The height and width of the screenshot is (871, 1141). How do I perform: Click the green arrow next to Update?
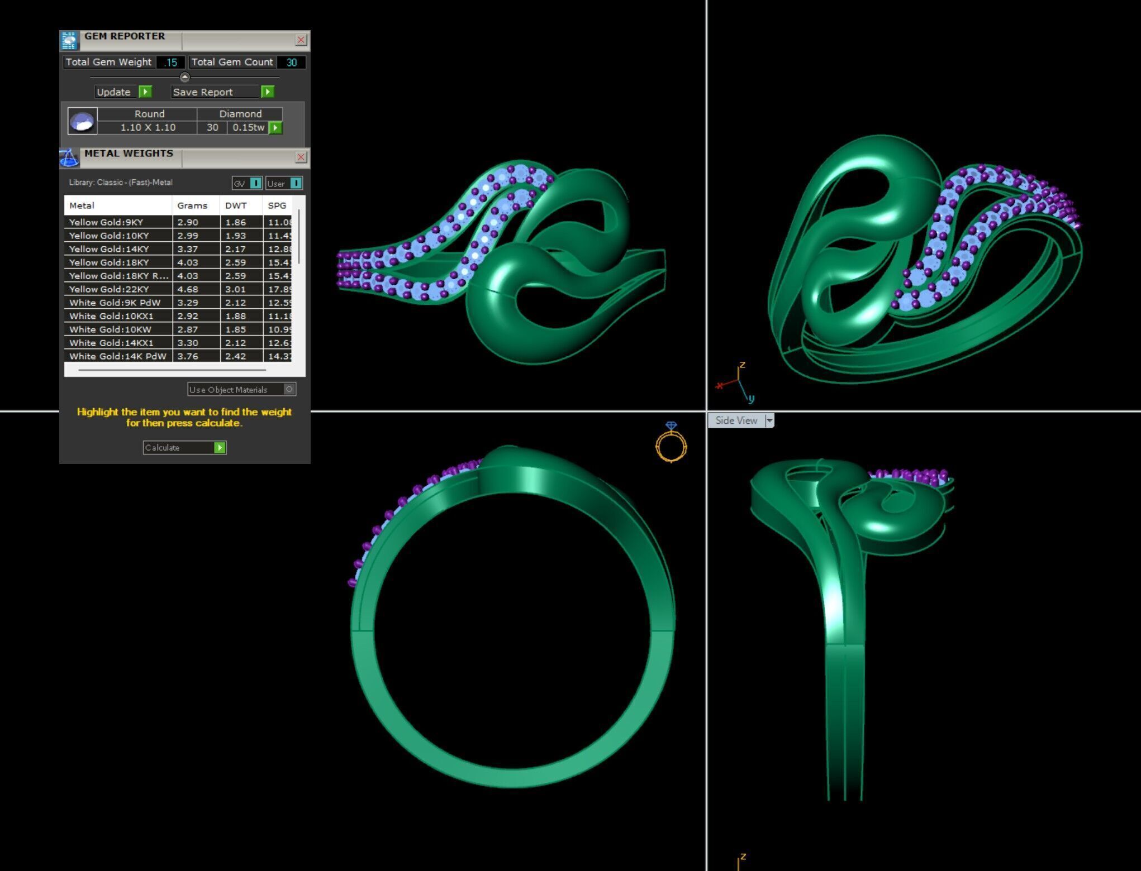pos(145,92)
